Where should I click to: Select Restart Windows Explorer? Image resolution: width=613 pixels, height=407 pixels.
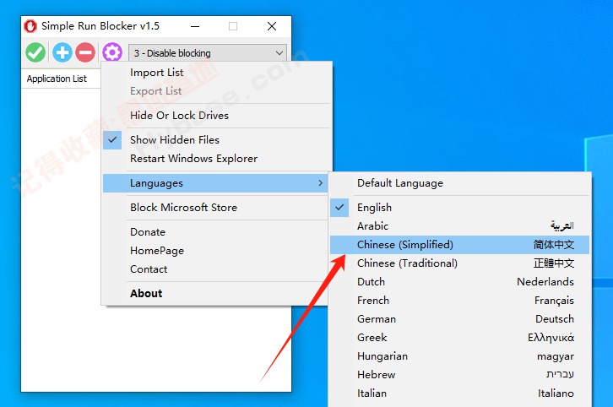215,159
